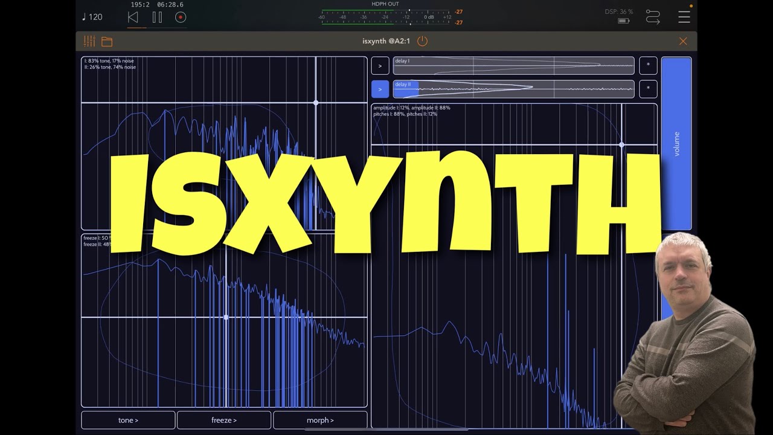Expand the freeze > menu
The width and height of the screenshot is (773, 435).
click(224, 420)
